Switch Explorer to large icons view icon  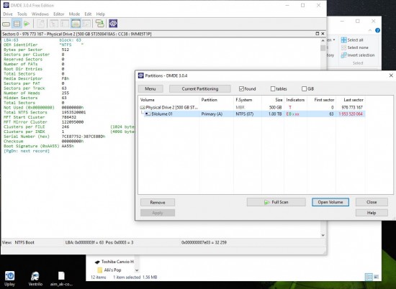click(376, 277)
